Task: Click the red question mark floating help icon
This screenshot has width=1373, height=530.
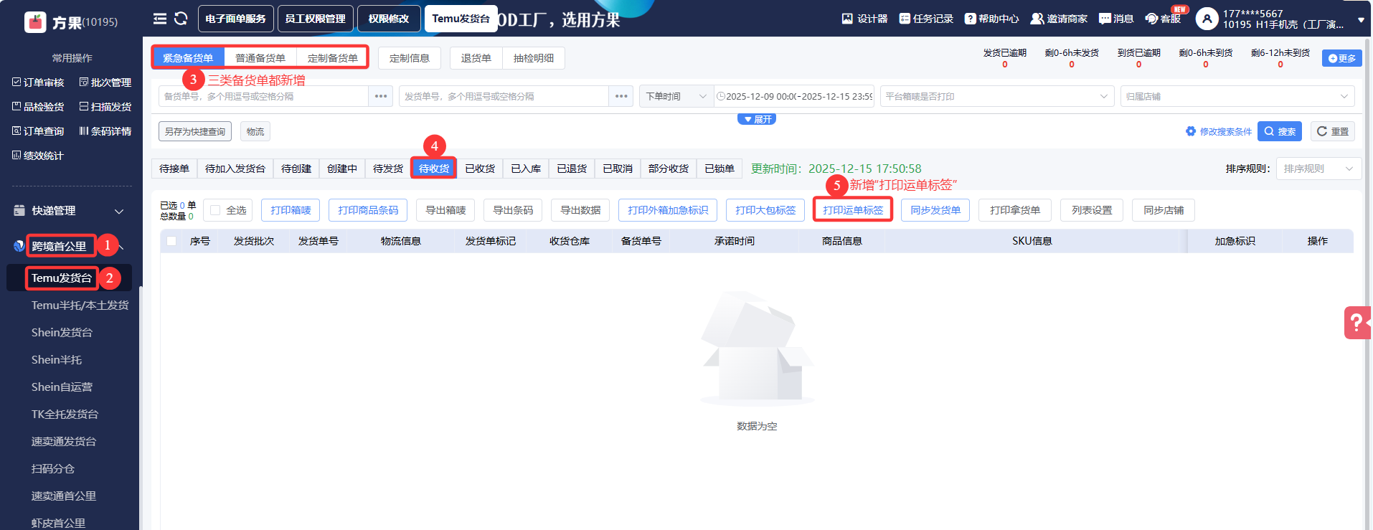Action: tap(1357, 323)
